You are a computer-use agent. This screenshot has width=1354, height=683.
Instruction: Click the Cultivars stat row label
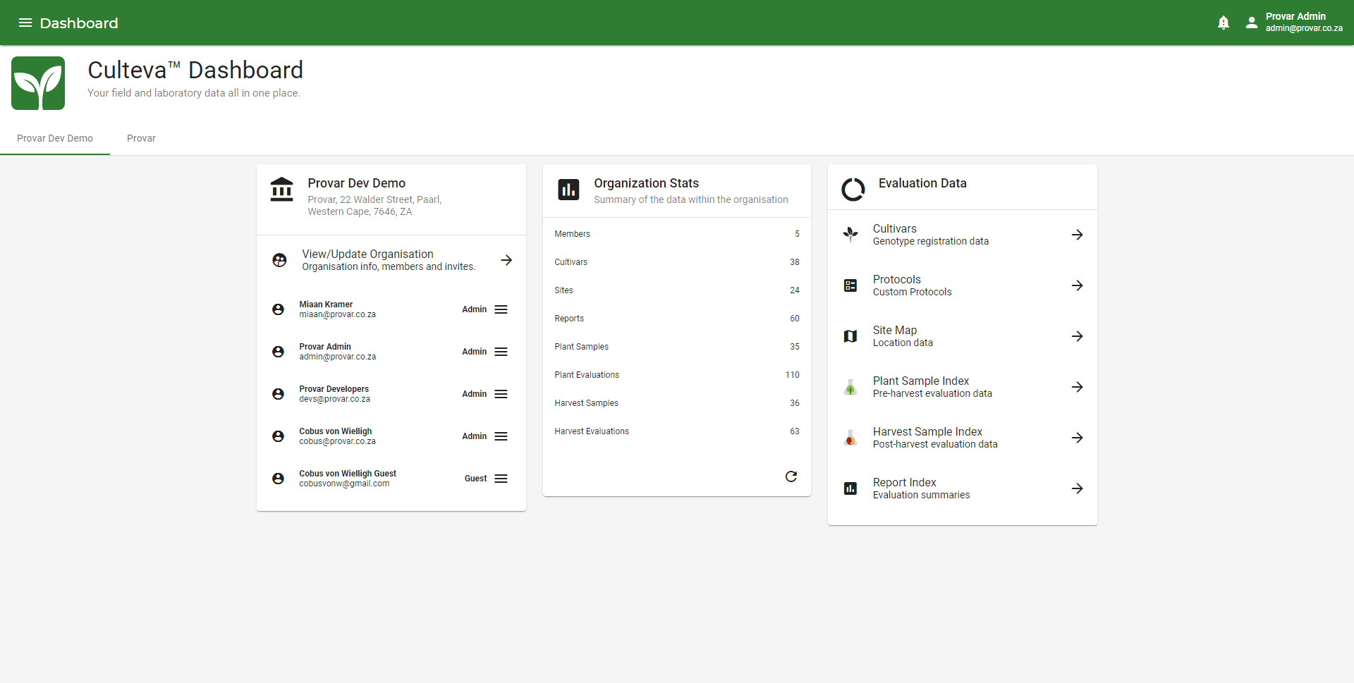click(x=571, y=262)
